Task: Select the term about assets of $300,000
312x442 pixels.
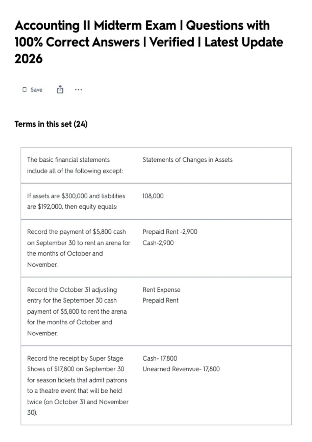Action: click(76, 201)
